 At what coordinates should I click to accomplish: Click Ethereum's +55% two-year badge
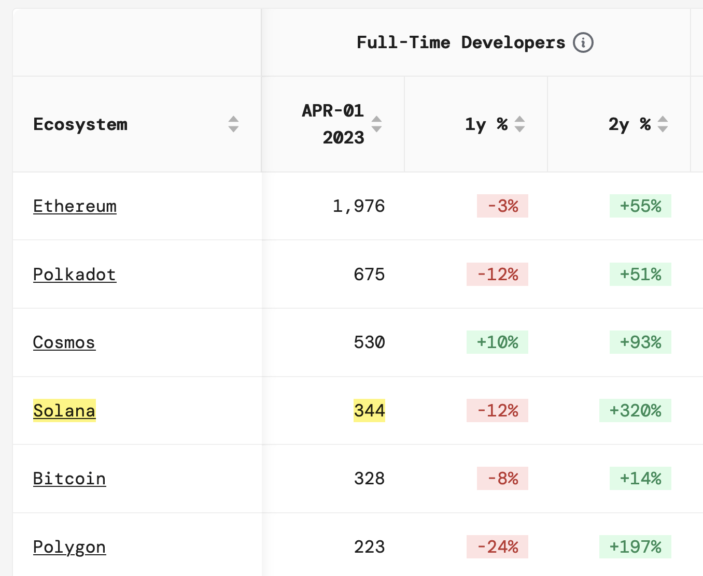[640, 206]
